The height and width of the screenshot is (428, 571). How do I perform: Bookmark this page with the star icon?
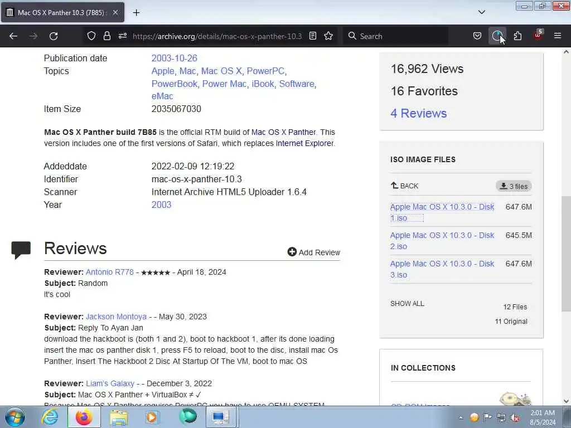click(328, 36)
